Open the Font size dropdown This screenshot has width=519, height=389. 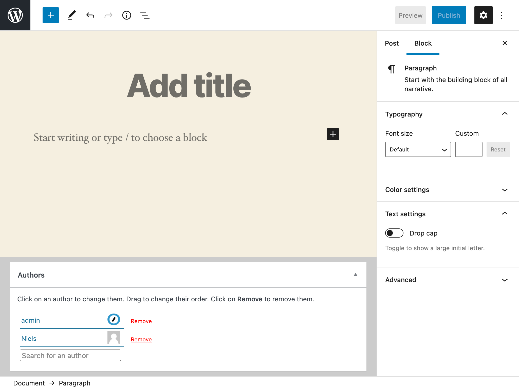pos(418,149)
